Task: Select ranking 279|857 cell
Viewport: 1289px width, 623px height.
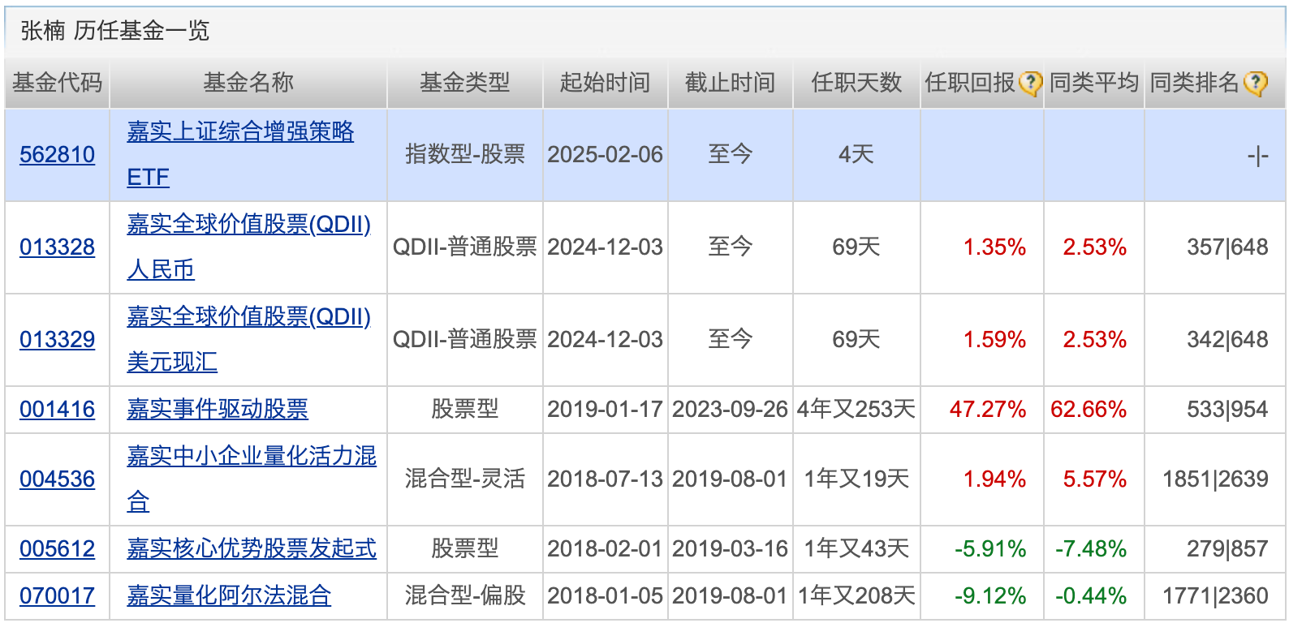Action: 1216,548
